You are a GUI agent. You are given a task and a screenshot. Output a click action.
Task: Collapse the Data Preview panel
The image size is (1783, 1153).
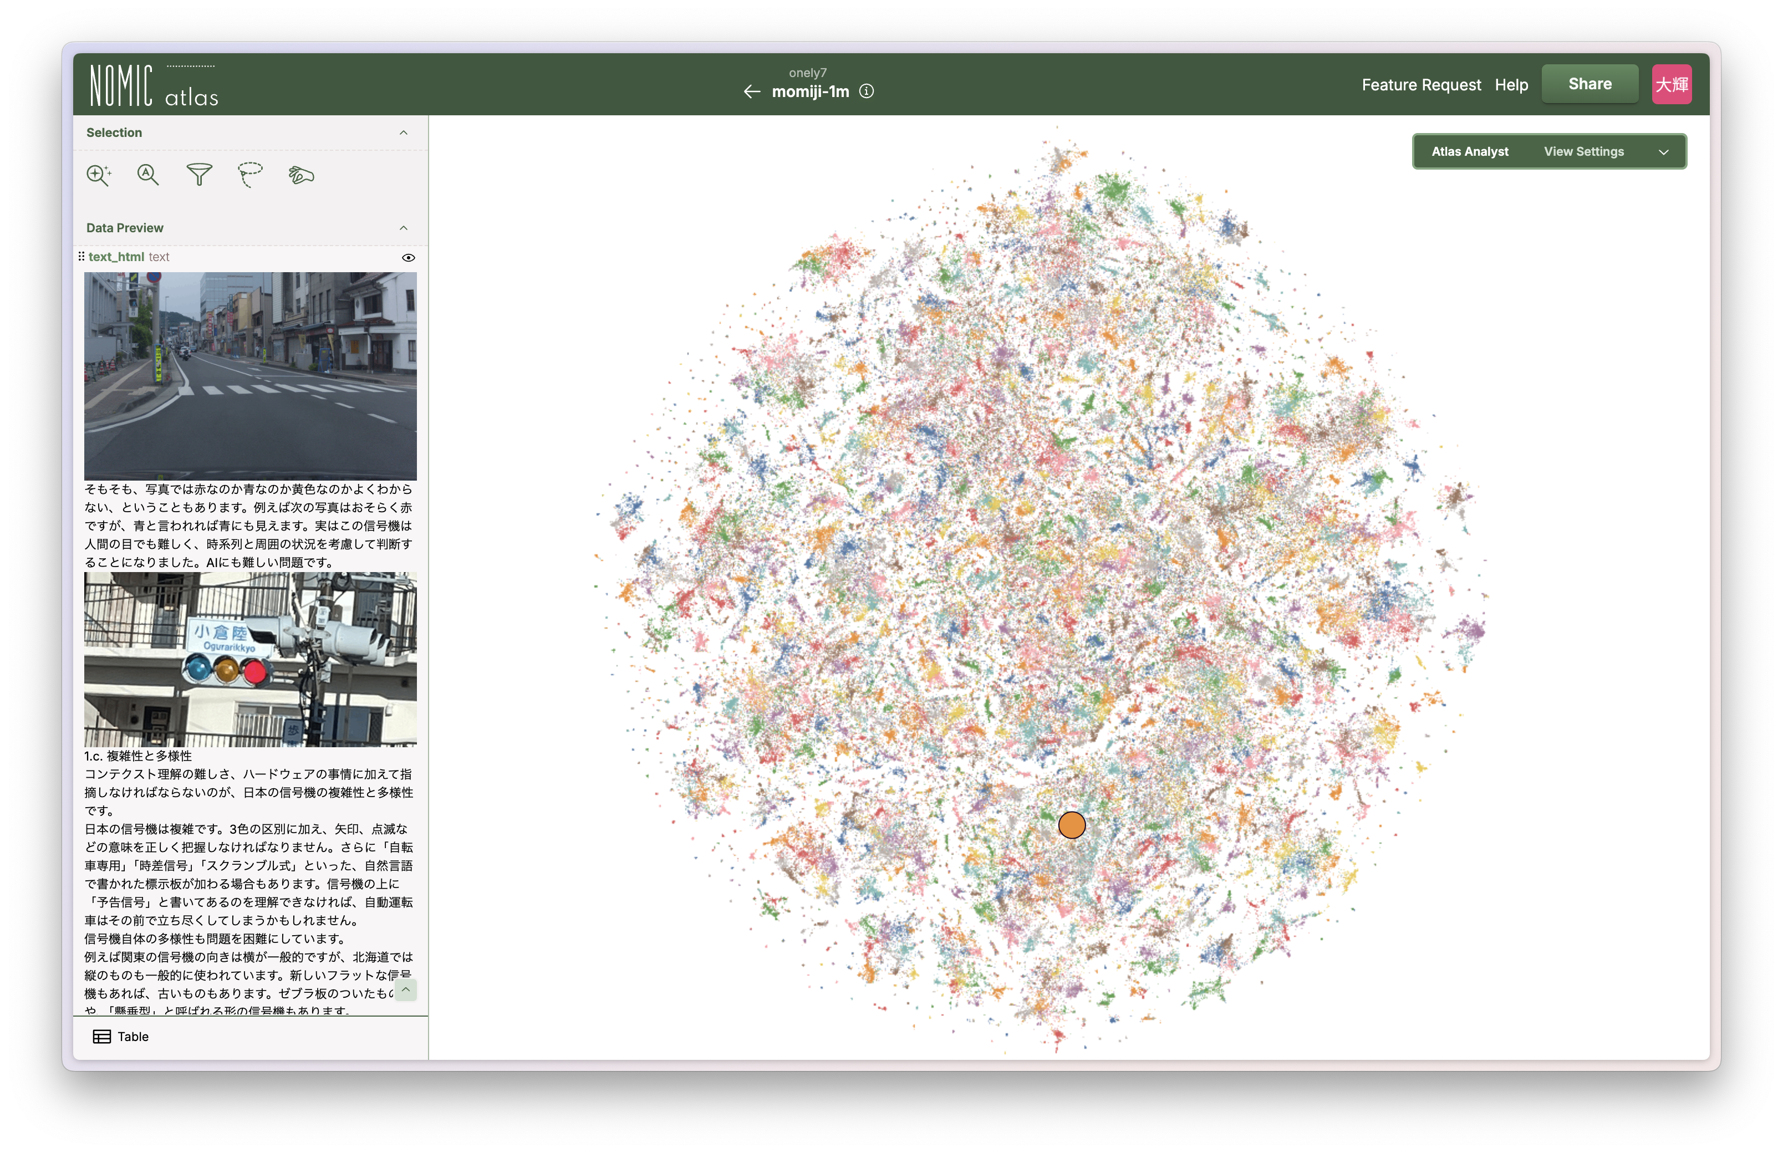[x=404, y=228]
